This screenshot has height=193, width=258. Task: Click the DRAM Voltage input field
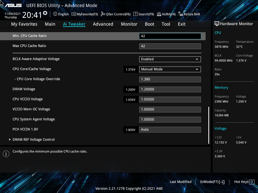(170, 89)
